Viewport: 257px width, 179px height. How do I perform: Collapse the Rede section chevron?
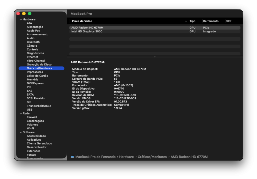click(21, 113)
